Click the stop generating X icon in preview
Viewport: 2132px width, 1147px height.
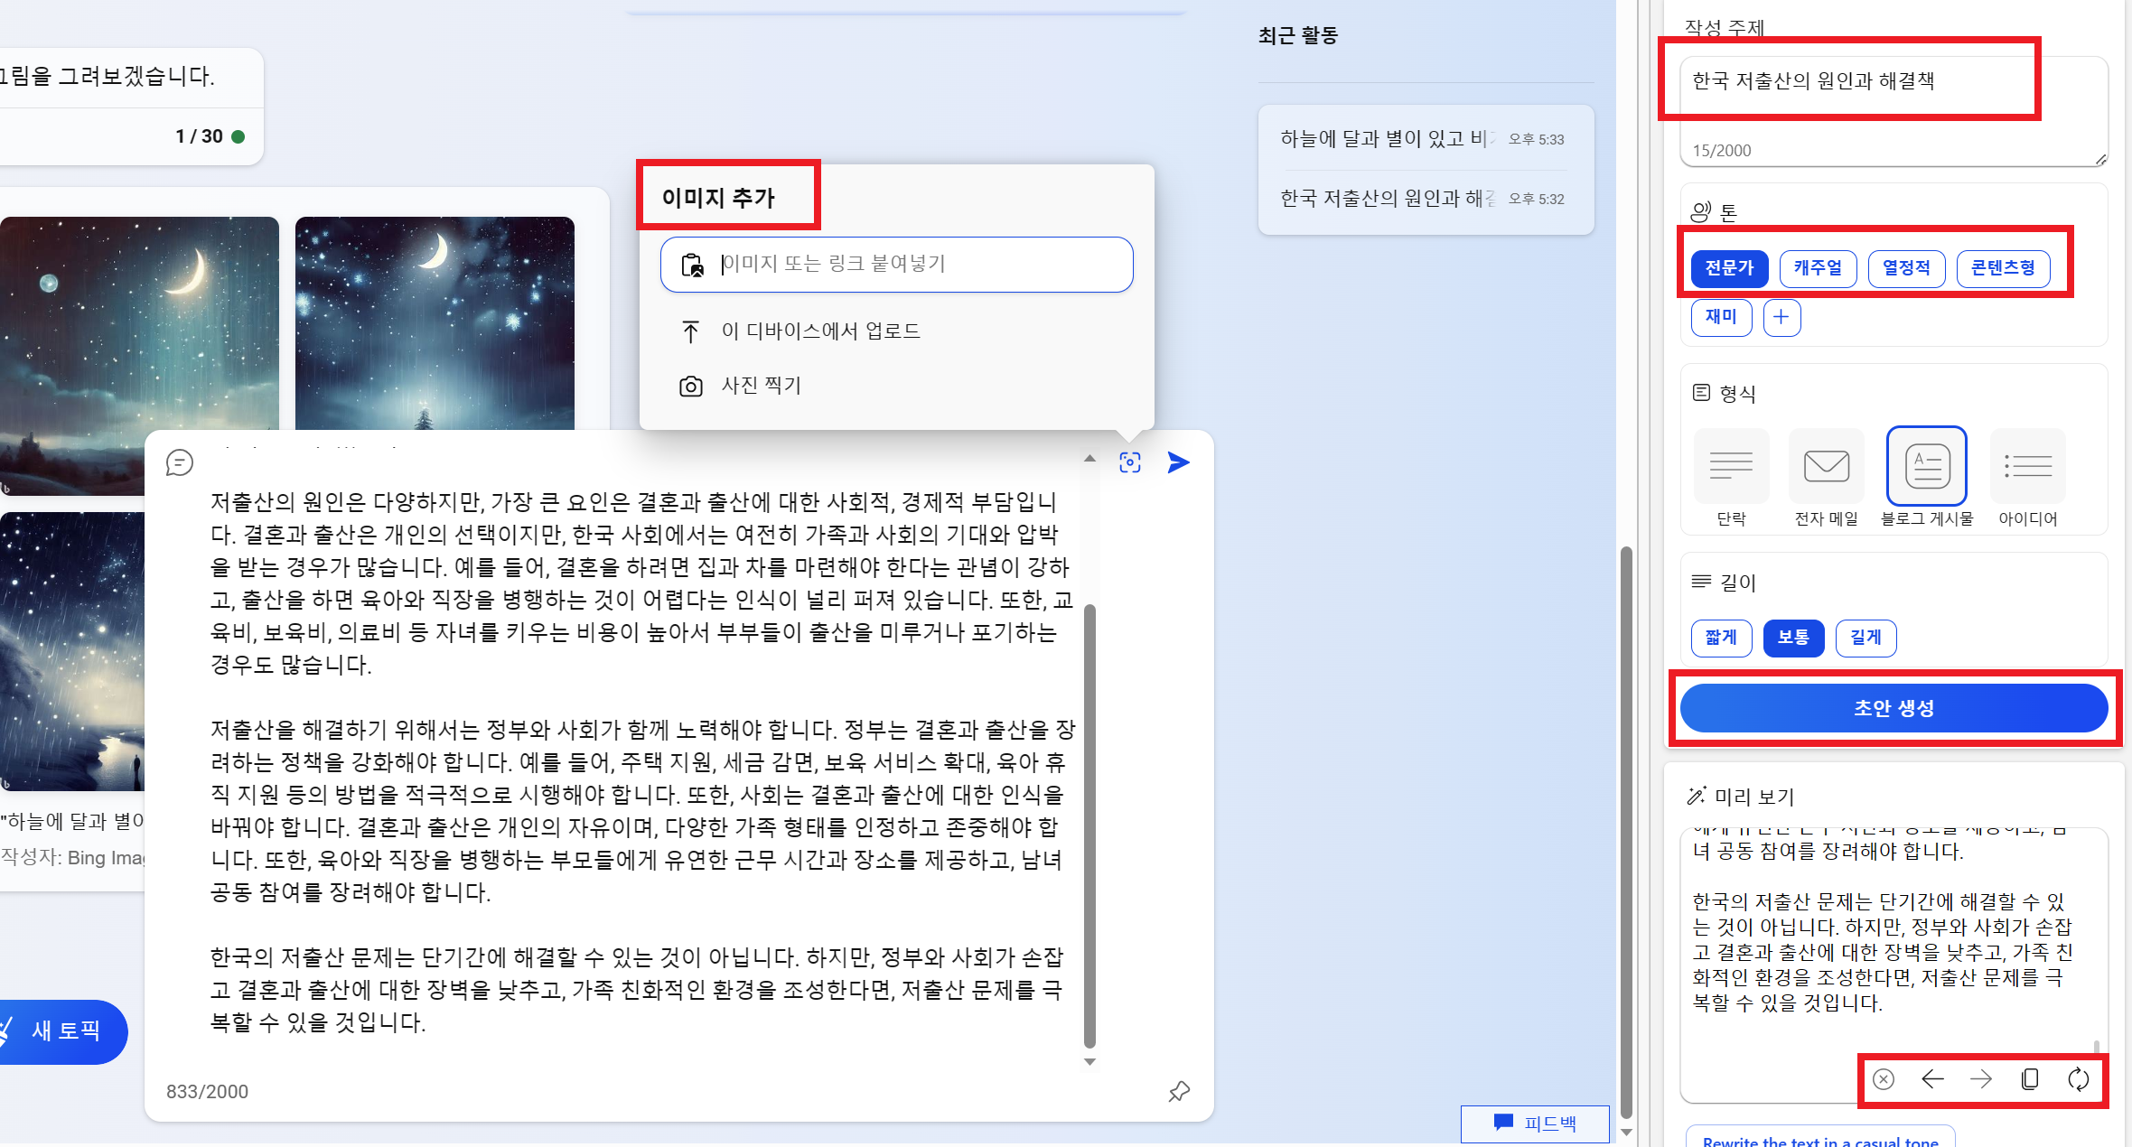(x=1883, y=1079)
